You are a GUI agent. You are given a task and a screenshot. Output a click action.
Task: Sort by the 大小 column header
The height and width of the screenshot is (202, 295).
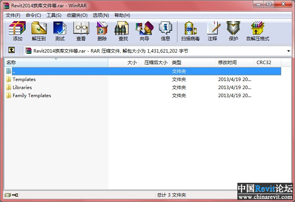(x=124, y=63)
